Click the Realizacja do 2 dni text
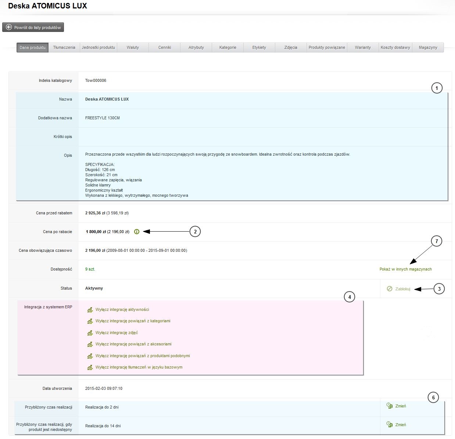Image resolution: width=455 pixels, height=439 pixels. point(102,407)
